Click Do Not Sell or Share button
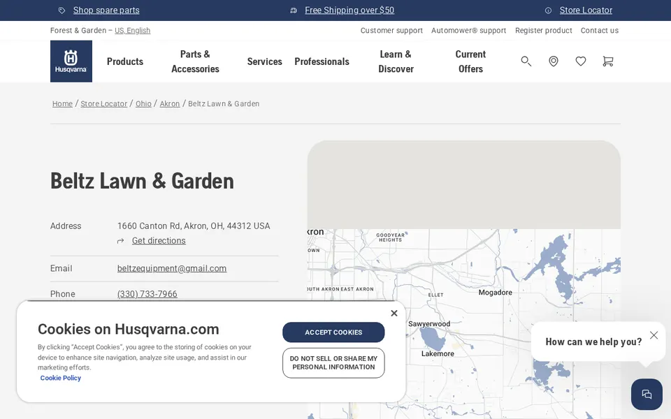The width and height of the screenshot is (671, 419). click(333, 363)
